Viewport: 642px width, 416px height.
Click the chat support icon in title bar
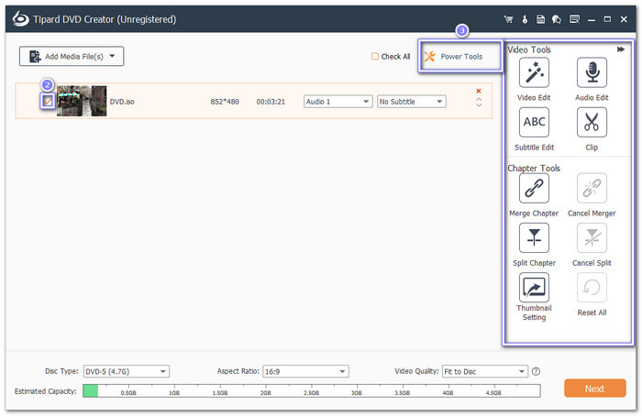coord(557,19)
